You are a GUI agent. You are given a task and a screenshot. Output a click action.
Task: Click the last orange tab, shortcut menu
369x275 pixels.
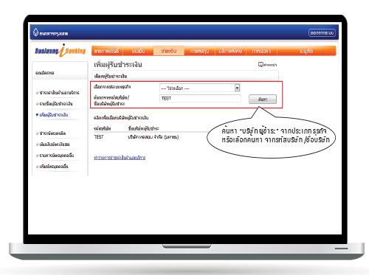coord(306,51)
